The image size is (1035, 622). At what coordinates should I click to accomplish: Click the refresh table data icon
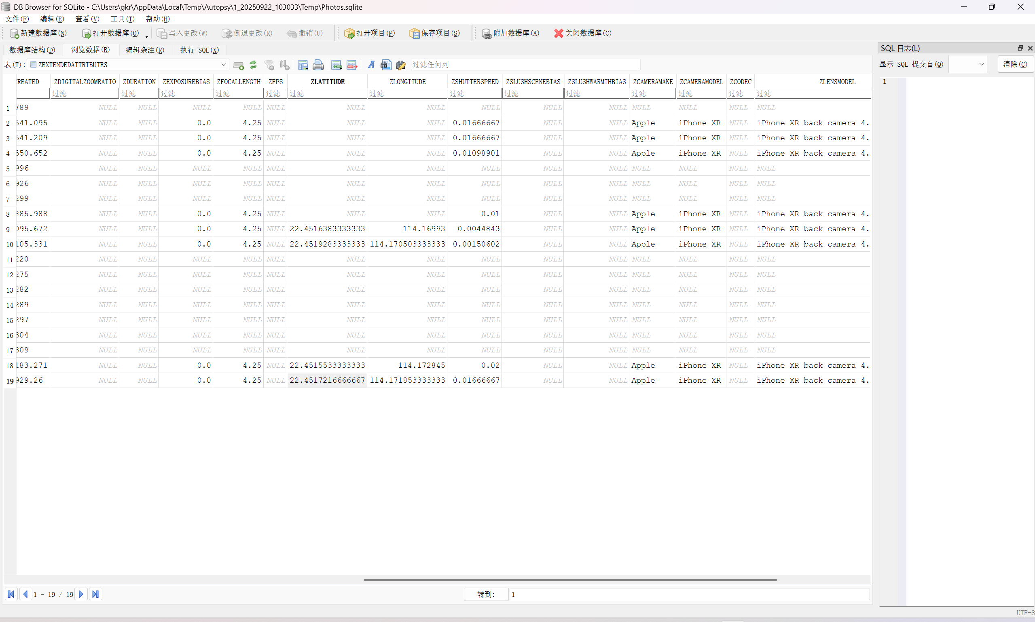pyautogui.click(x=253, y=65)
